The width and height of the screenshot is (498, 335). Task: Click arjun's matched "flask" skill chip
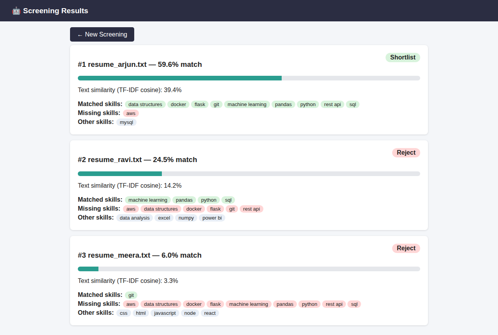200,105
